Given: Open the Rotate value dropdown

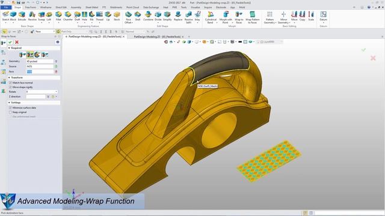Looking at the screenshot, I should (x=56, y=92).
